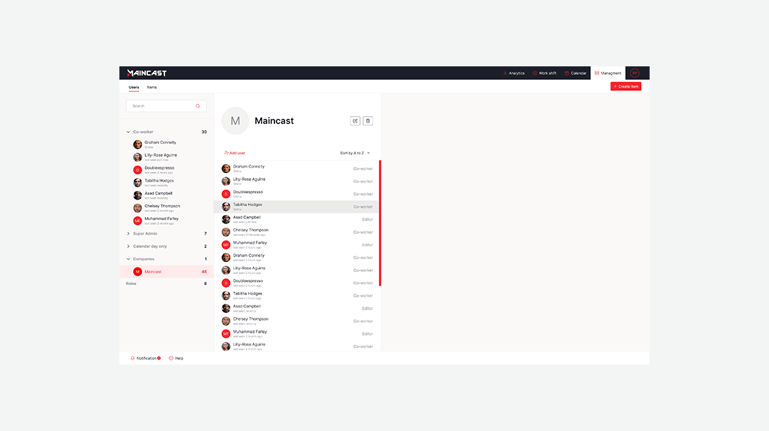
Task: Collapse the Co-worker group
Action: point(129,132)
